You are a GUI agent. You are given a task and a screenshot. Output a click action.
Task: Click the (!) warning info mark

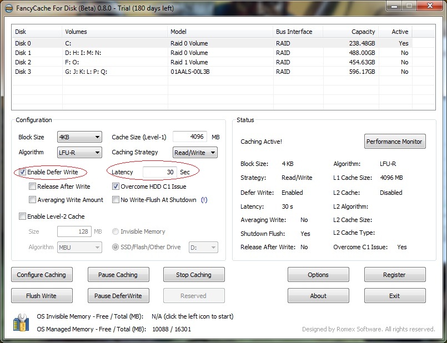pyautogui.click(x=204, y=200)
